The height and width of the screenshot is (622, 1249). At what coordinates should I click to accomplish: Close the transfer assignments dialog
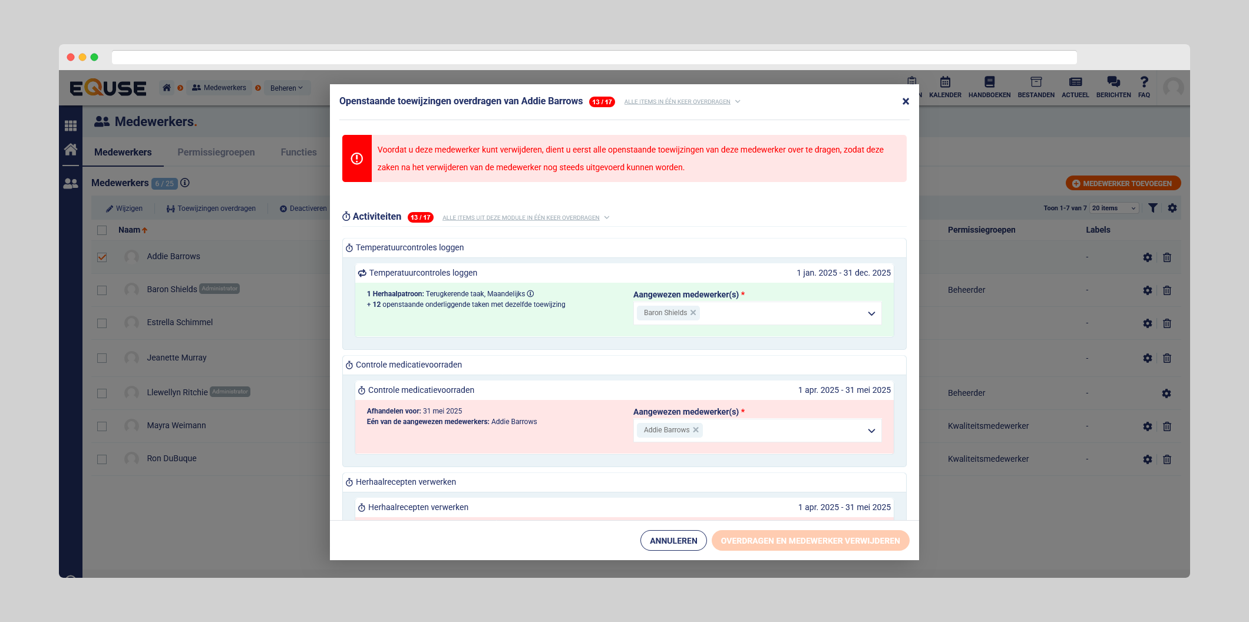906,101
